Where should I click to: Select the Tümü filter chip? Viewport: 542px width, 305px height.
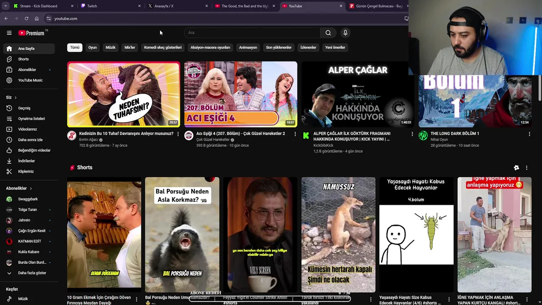click(x=75, y=47)
